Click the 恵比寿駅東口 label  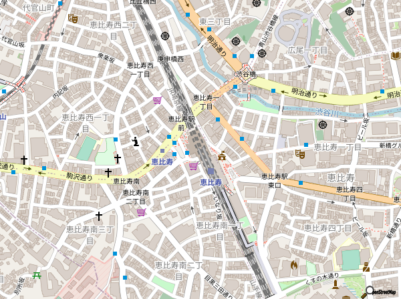[274, 180]
